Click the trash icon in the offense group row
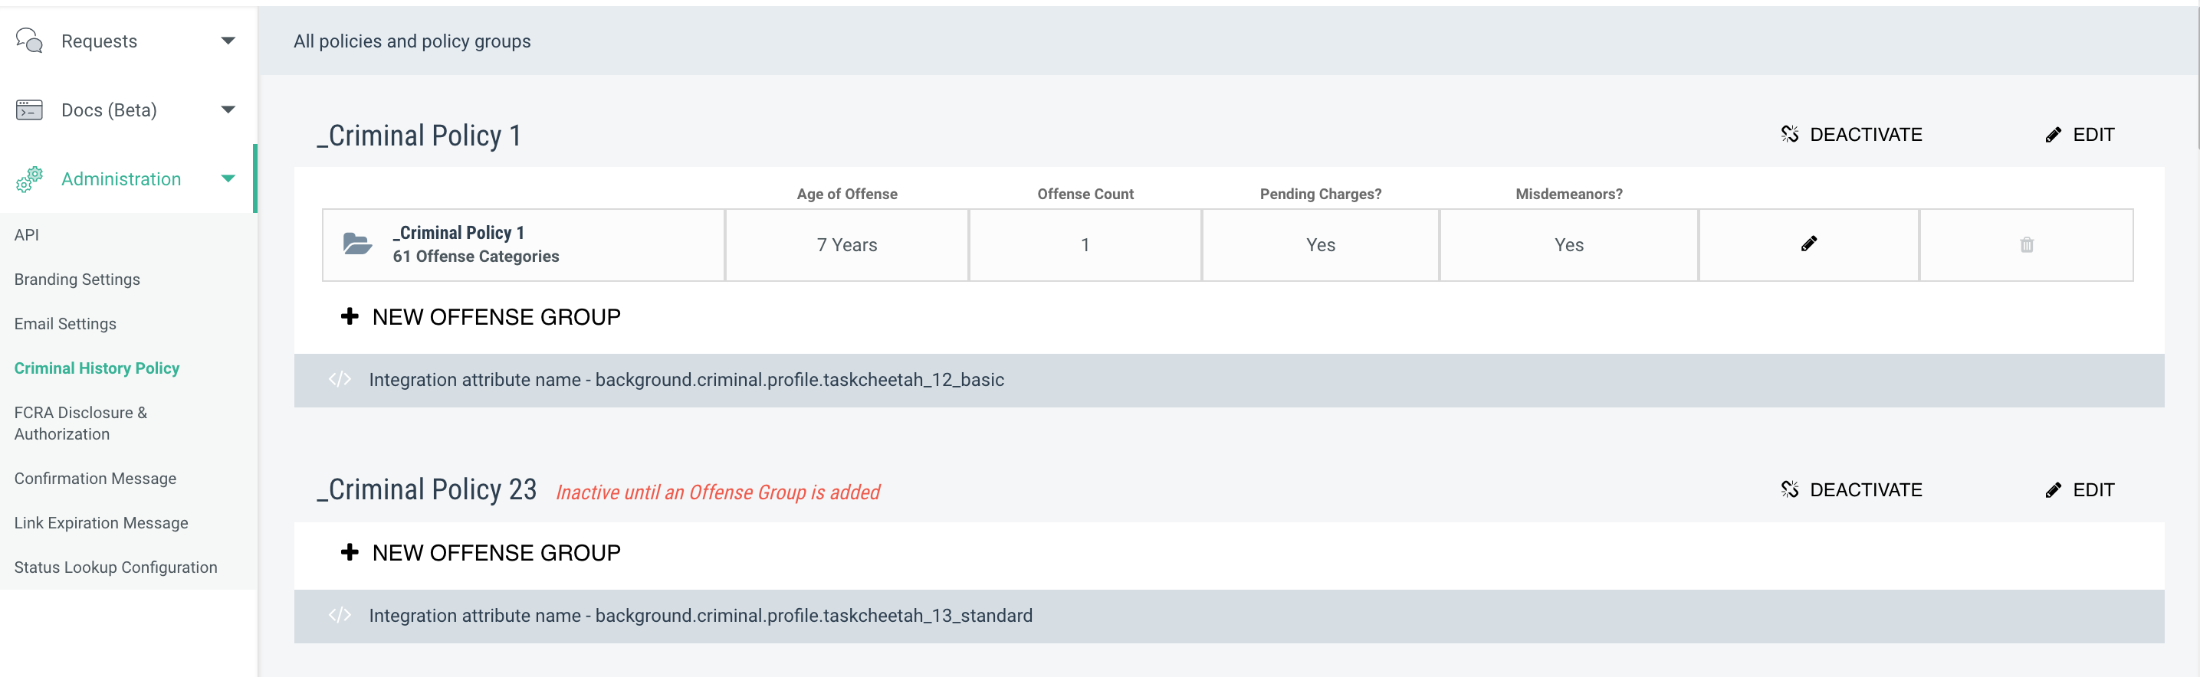The height and width of the screenshot is (677, 2200). [2026, 245]
